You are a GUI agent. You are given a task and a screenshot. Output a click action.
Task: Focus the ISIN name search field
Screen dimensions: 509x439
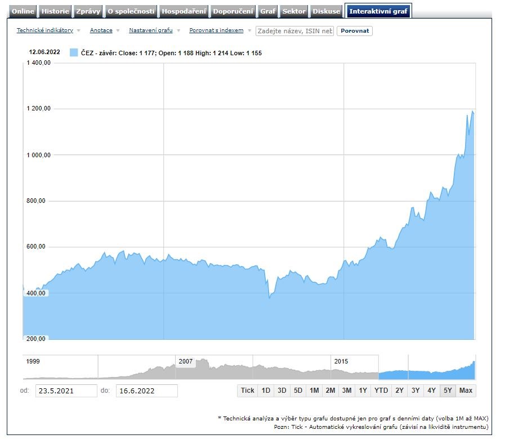[x=294, y=31]
